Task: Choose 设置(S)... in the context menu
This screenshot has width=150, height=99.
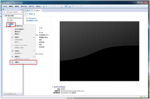Action: pos(23,62)
